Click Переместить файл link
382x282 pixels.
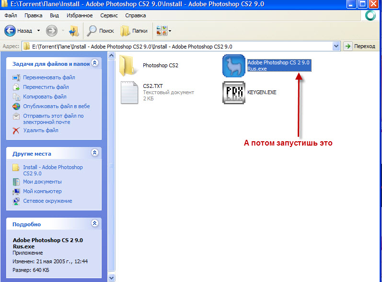(x=46, y=87)
